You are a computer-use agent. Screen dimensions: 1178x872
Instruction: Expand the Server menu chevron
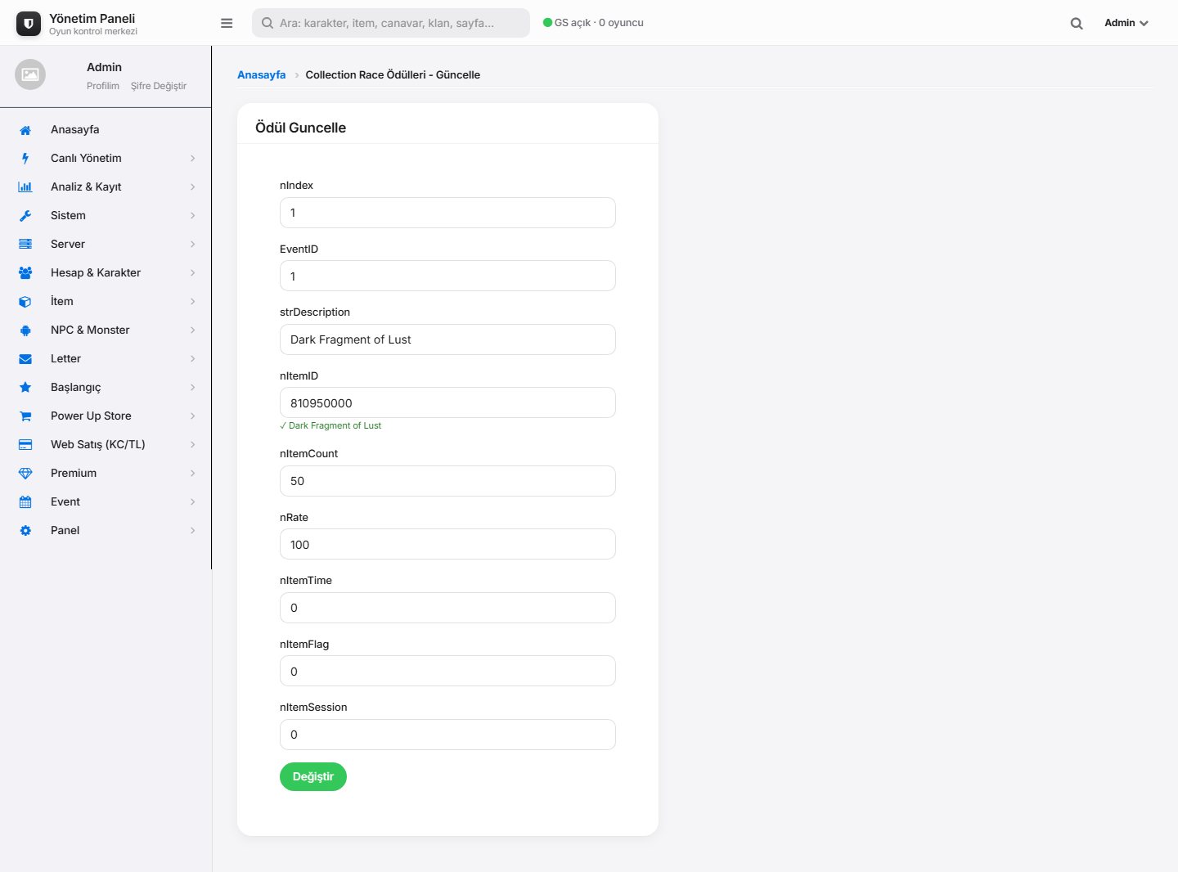[x=193, y=245]
